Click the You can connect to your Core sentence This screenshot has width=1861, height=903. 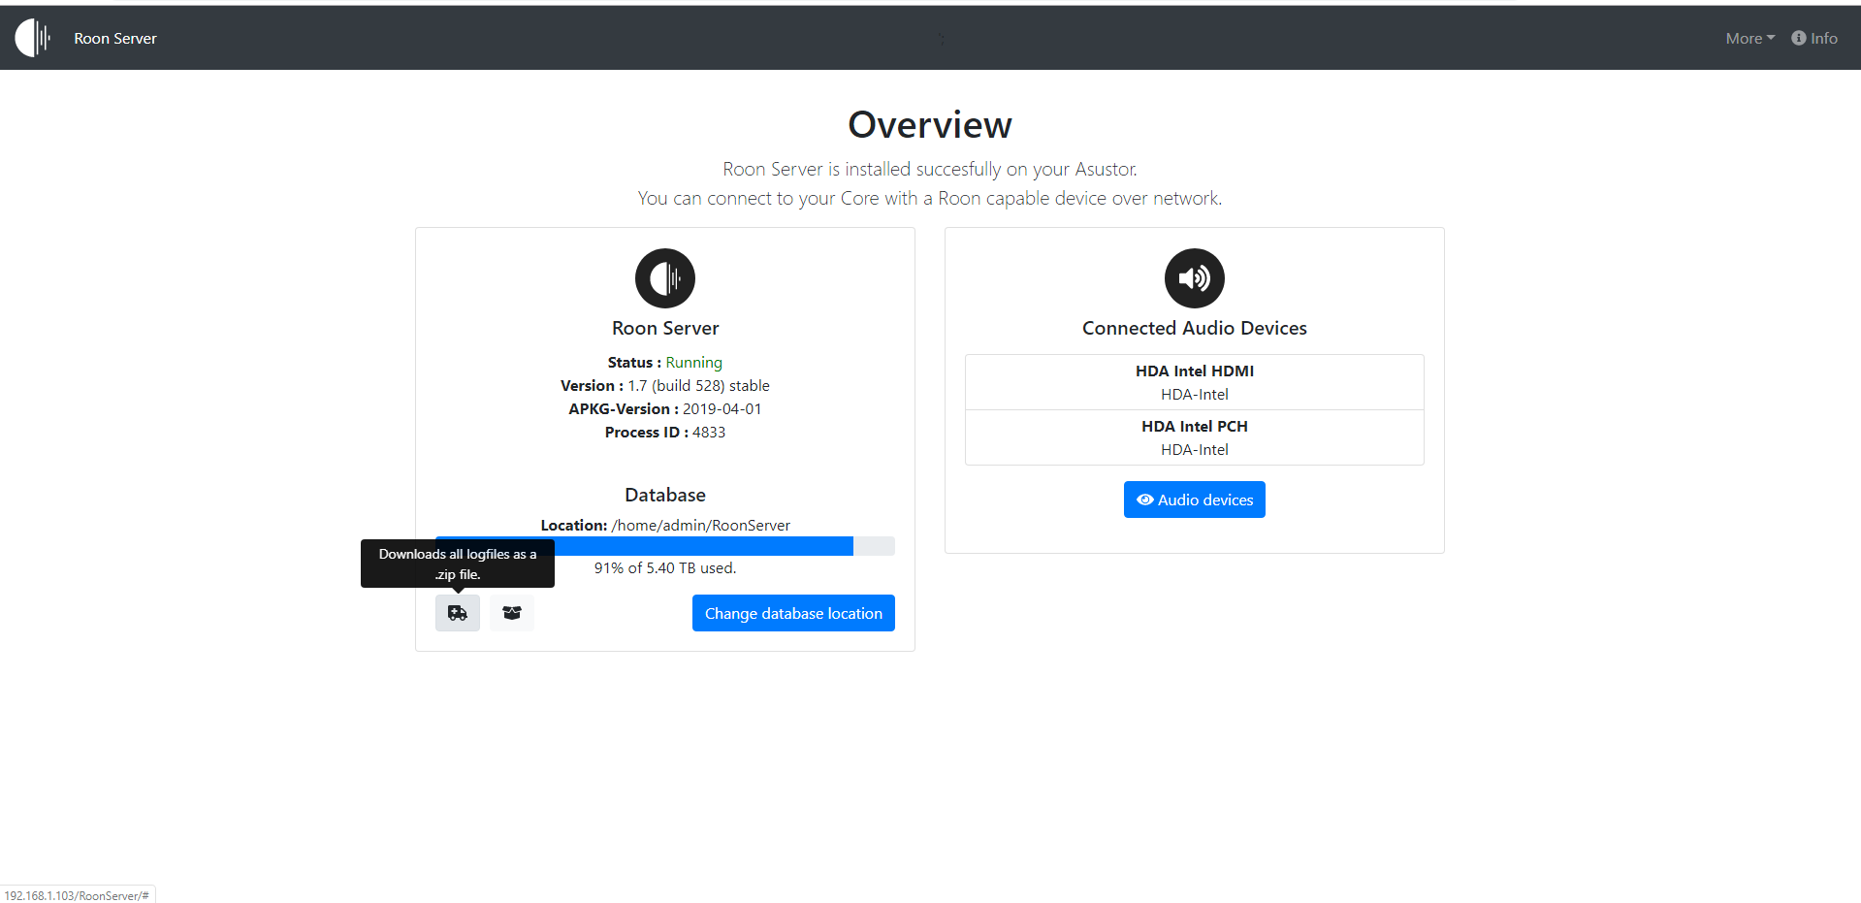(x=930, y=198)
